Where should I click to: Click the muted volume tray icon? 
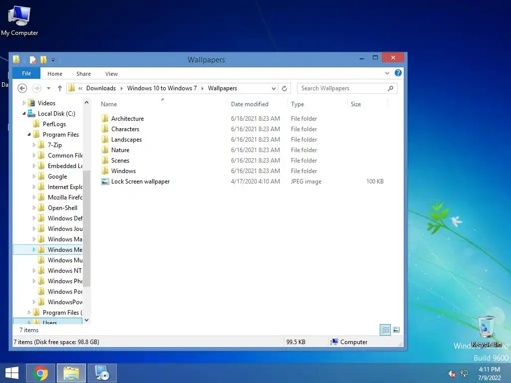point(452,374)
